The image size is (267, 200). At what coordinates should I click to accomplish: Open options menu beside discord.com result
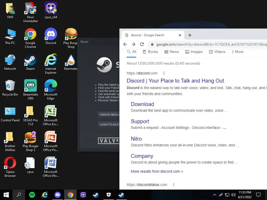164,73
